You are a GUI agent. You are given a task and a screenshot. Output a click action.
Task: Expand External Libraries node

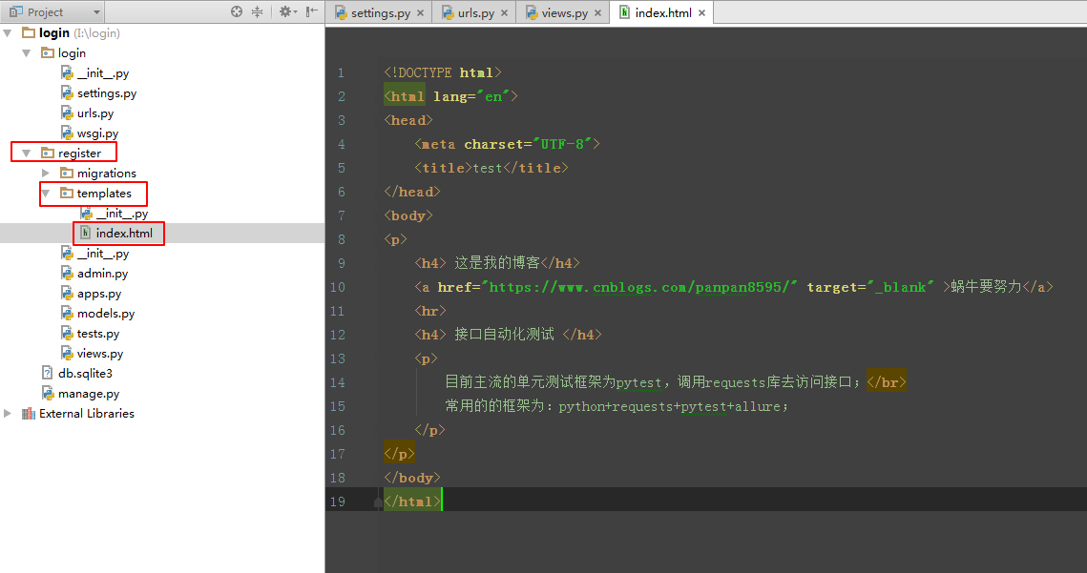pyautogui.click(x=8, y=414)
